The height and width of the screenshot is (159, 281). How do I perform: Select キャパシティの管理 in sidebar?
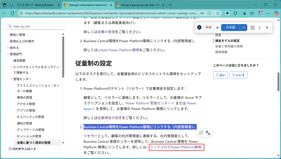click(x=30, y=117)
